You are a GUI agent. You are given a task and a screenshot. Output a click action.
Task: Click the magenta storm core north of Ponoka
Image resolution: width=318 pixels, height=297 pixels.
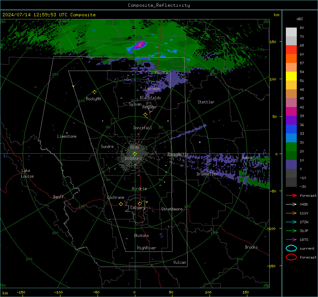pyautogui.click(x=140, y=44)
